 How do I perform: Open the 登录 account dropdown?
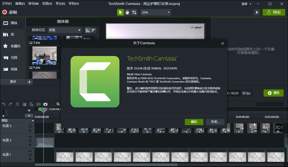(x=246, y=4)
